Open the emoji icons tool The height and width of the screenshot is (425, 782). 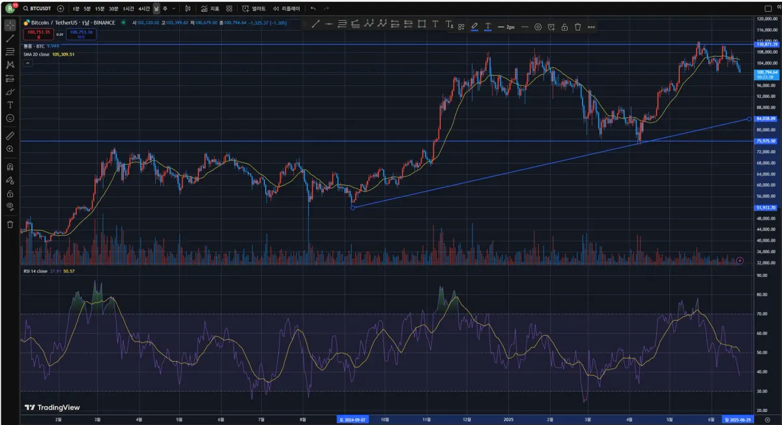(10, 118)
